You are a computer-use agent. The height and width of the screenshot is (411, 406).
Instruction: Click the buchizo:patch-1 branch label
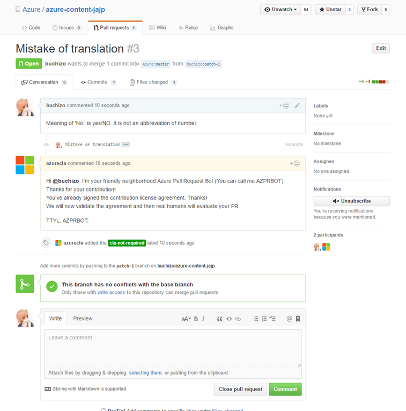[203, 64]
